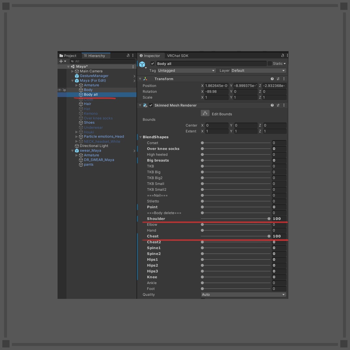
Task: Toggle visibility eye icon on Body row
Action: point(59,90)
